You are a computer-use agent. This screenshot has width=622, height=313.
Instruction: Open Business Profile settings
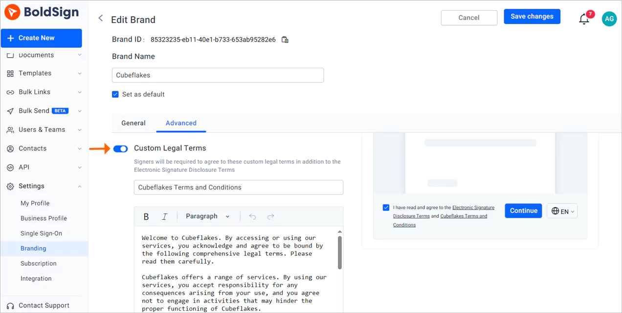(44, 218)
